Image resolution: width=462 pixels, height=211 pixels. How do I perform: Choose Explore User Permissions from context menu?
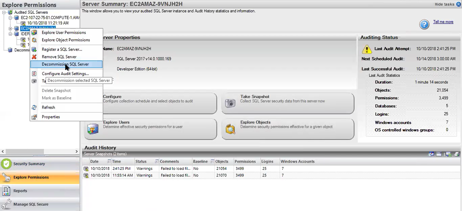[x=66, y=32]
